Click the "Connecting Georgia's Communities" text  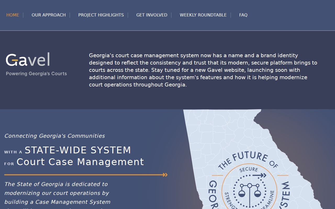[54, 136]
